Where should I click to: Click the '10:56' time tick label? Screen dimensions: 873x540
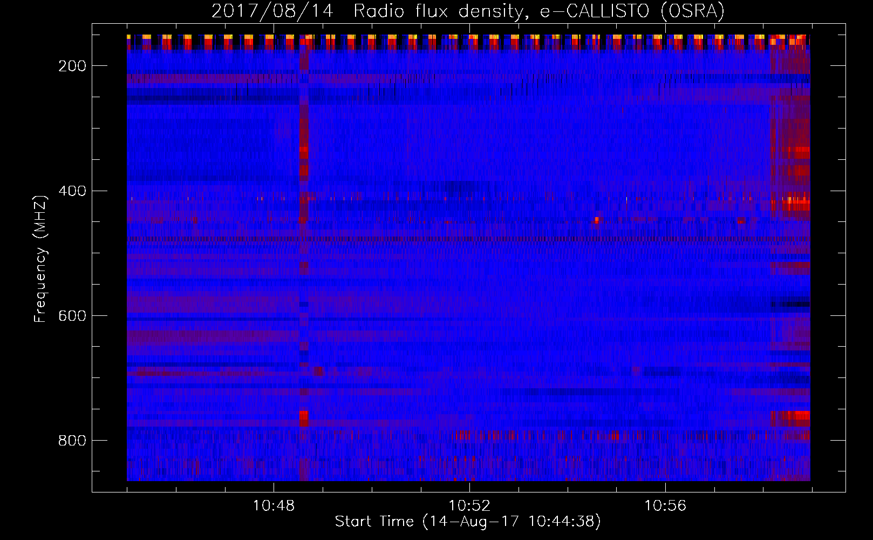(x=665, y=506)
